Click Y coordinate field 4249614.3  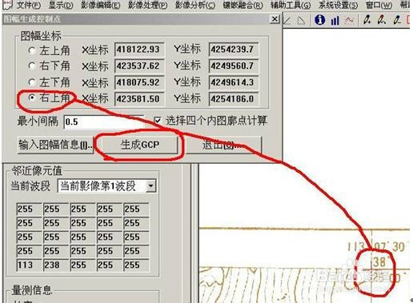234,82
